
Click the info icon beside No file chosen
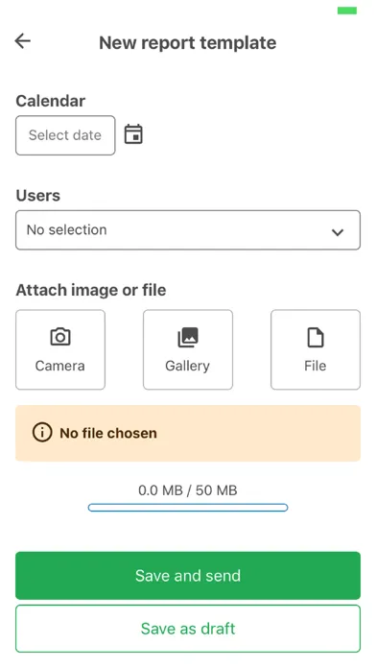[x=42, y=433]
